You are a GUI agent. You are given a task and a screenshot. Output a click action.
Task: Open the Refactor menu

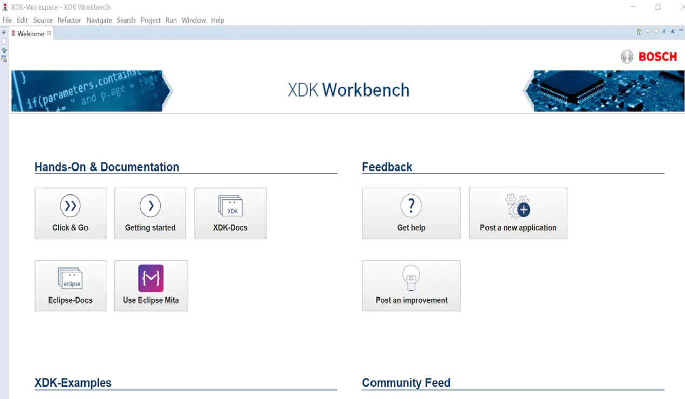[69, 20]
